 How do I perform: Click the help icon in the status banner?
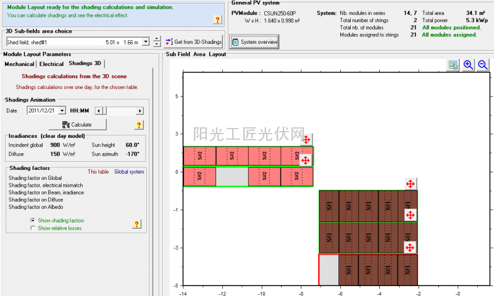click(x=217, y=20)
